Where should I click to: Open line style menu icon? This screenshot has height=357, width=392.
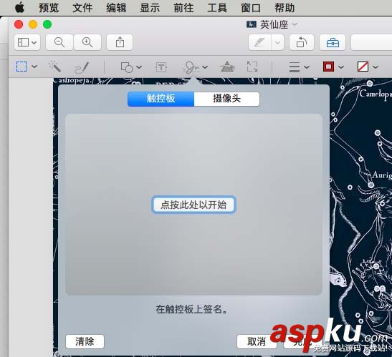click(x=295, y=67)
